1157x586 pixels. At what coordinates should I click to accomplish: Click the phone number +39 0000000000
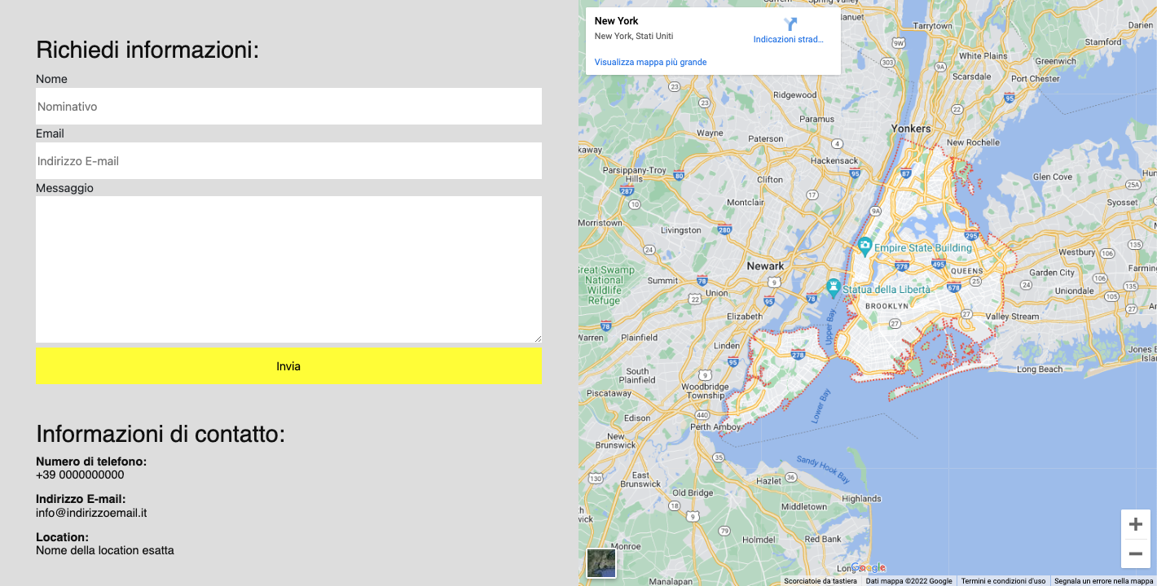(80, 474)
